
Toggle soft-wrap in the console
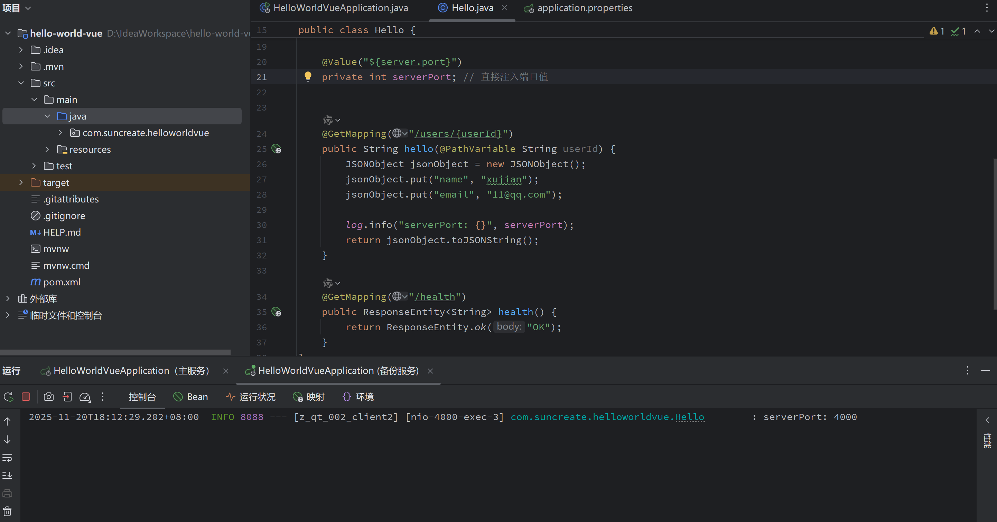pos(7,458)
